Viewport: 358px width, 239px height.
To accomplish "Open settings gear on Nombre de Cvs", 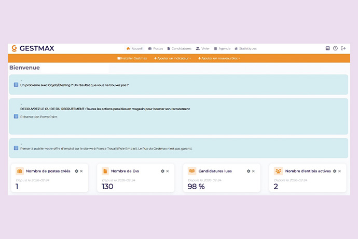I will click(x=162, y=171).
